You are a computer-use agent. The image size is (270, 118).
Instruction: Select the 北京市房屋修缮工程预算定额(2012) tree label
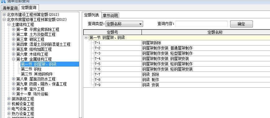click(x=37, y=20)
